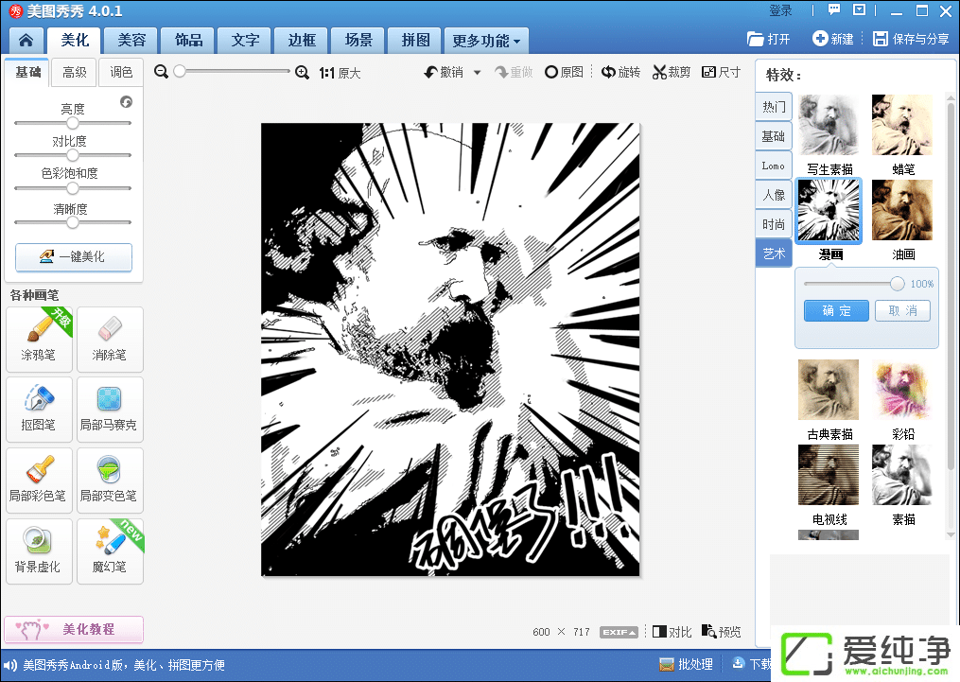Click the 裁剪 crop scissors icon
Viewport: 960px width, 682px height.
660,72
